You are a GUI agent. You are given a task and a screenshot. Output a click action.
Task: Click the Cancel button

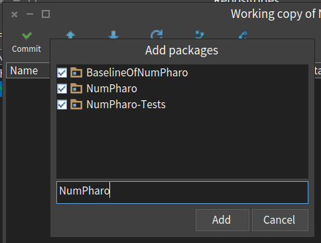pyautogui.click(x=280, y=220)
